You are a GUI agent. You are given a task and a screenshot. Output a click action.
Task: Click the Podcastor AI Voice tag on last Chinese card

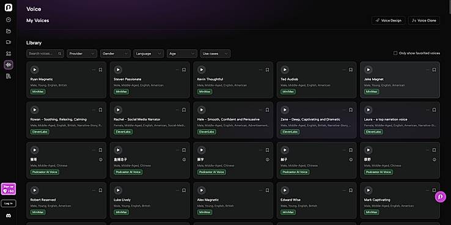pos(378,172)
